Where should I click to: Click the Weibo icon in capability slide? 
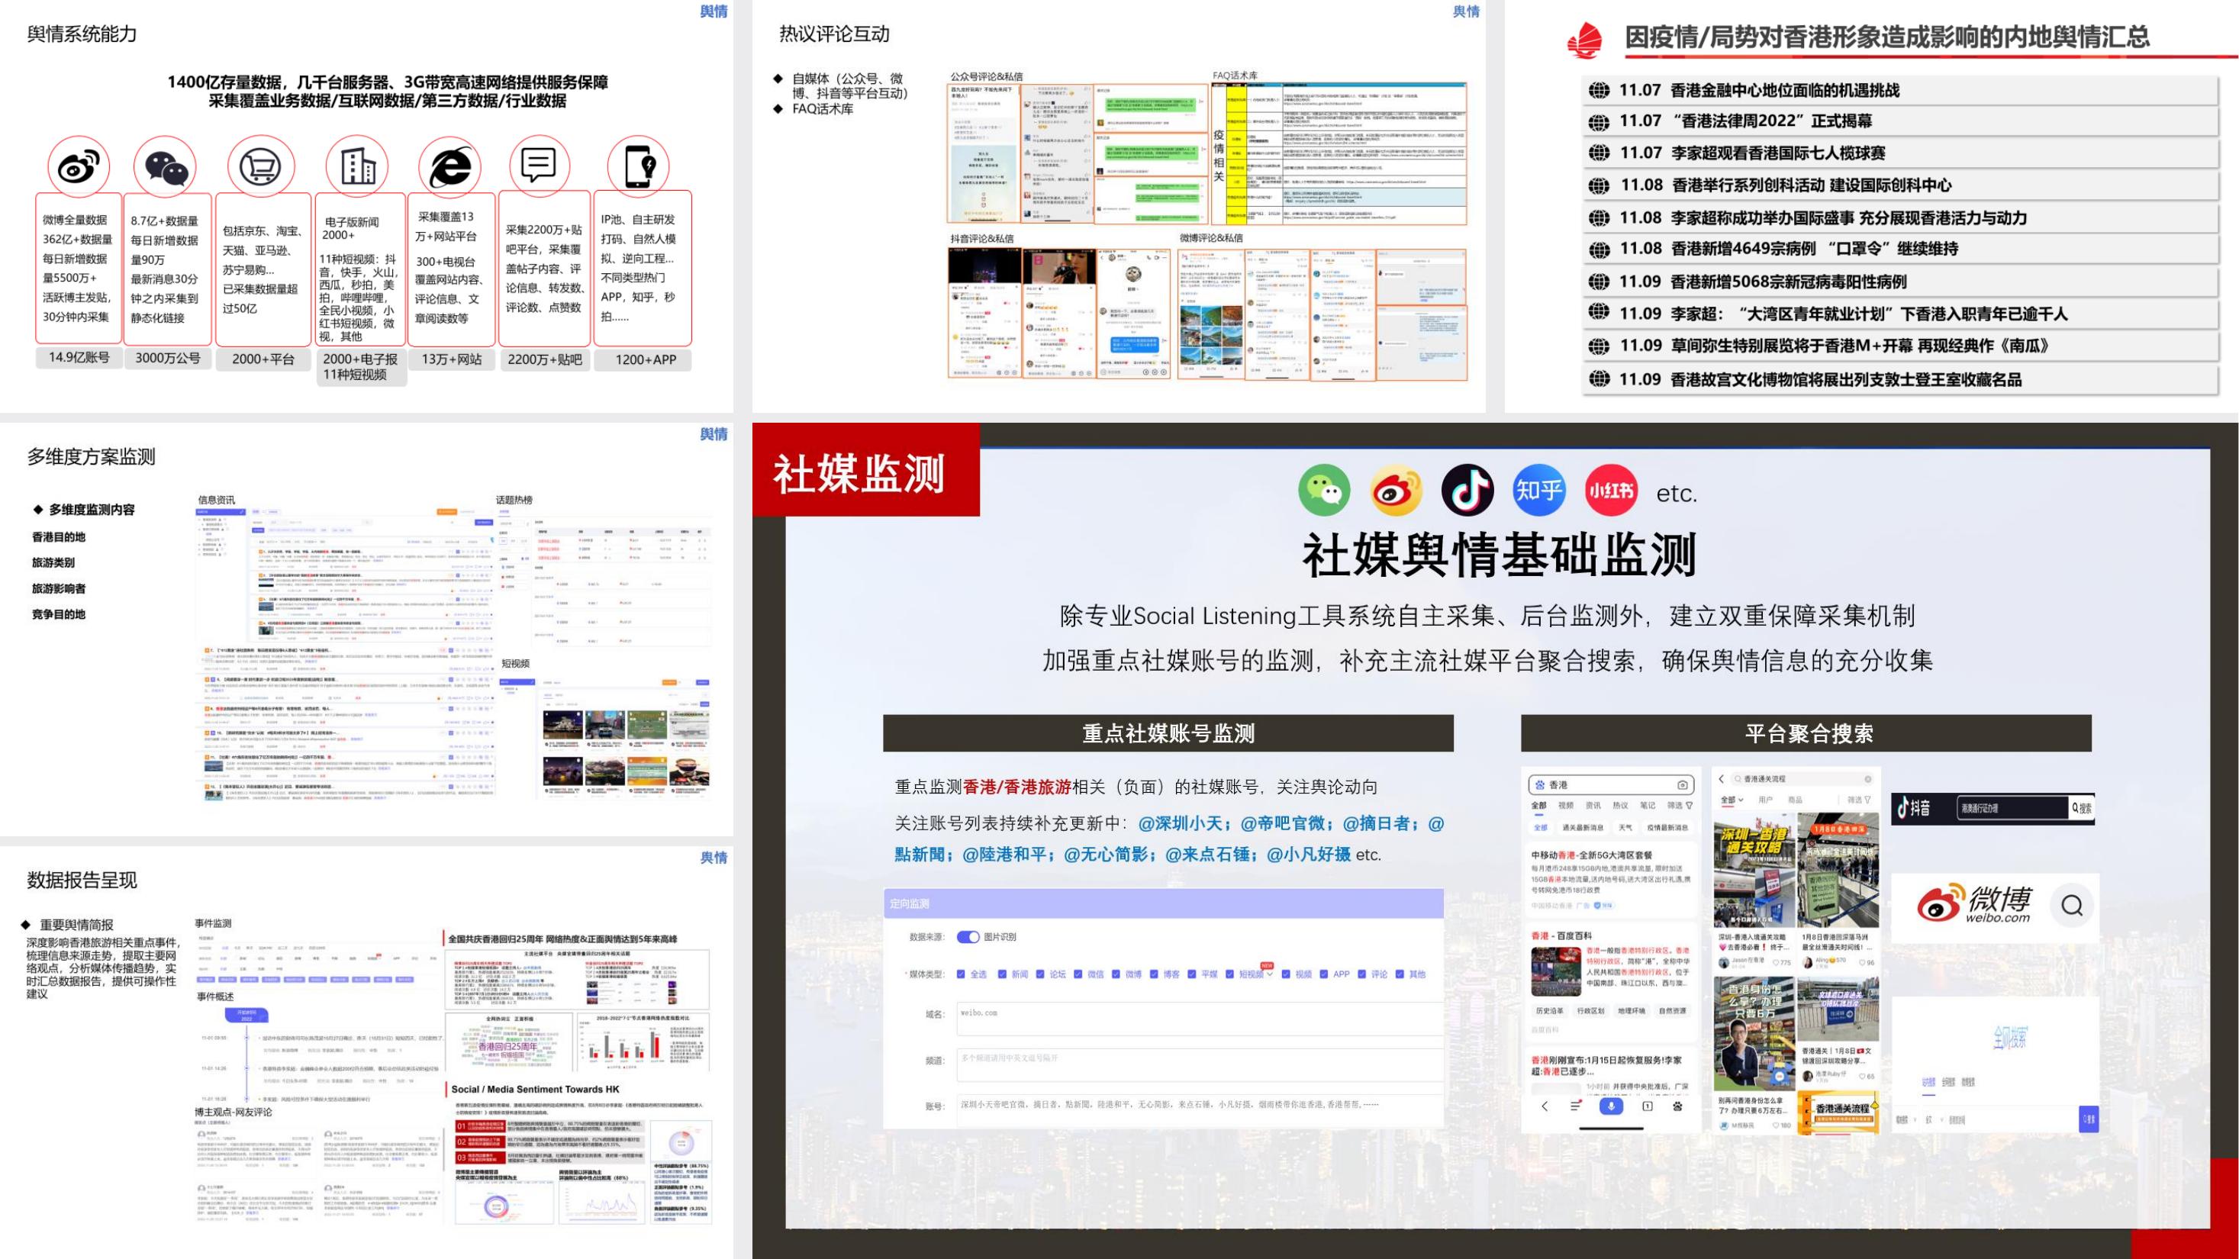79,167
